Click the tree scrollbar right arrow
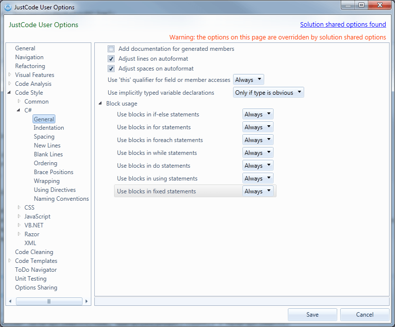395x327 pixels. (86, 301)
